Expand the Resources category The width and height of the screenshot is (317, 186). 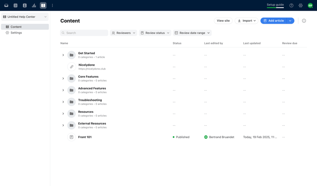63,114
